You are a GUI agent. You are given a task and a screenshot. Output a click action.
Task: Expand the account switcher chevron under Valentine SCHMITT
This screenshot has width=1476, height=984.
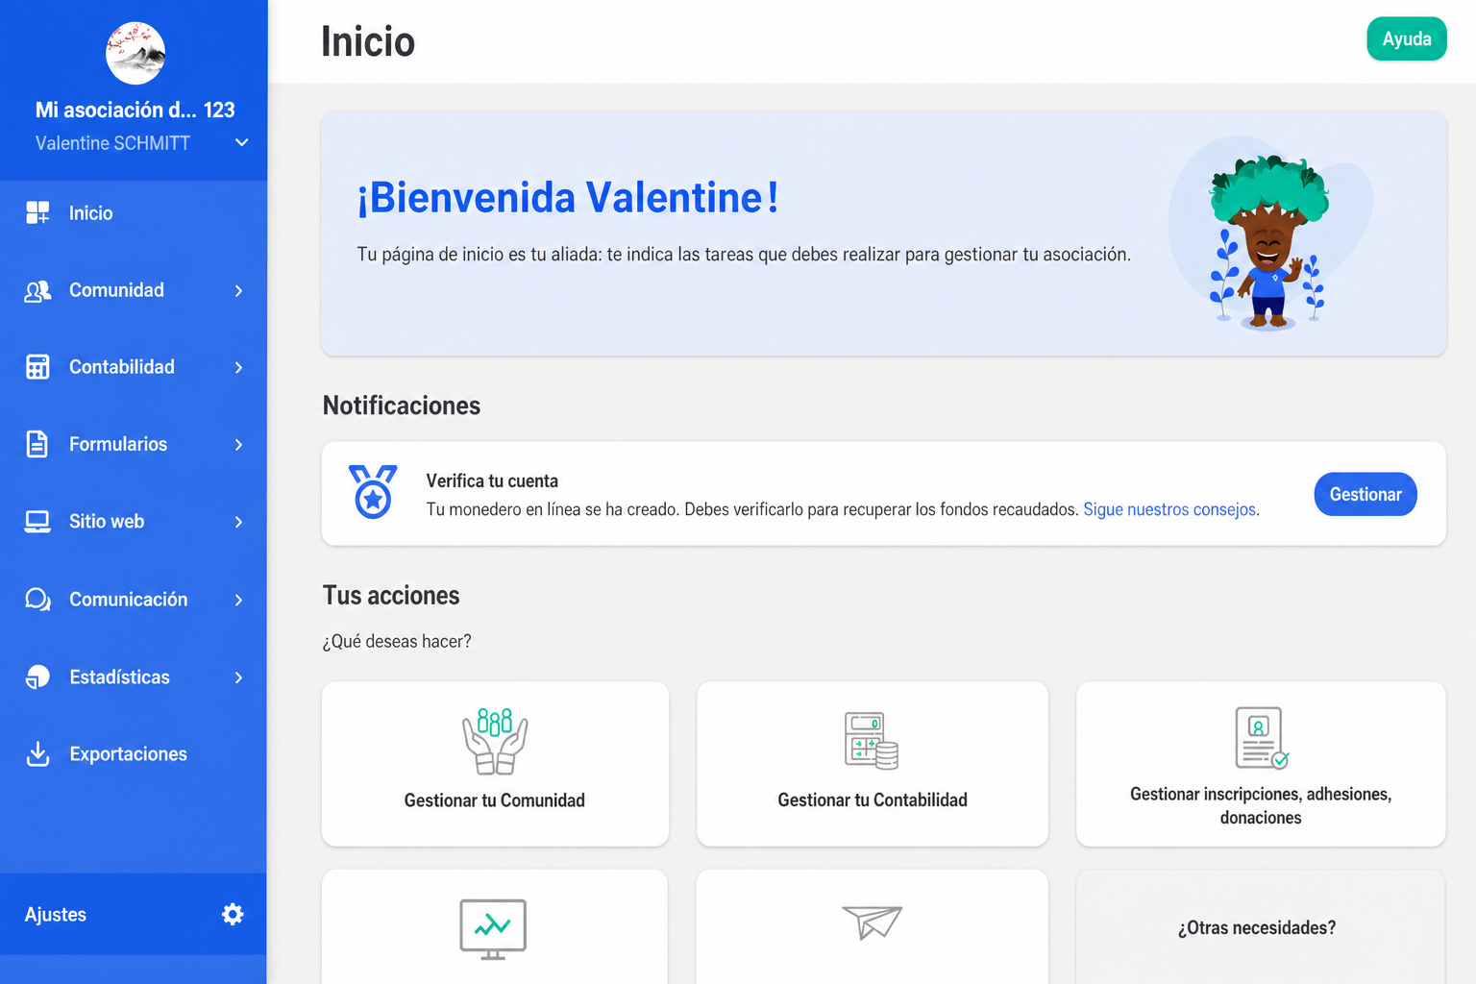242,143
